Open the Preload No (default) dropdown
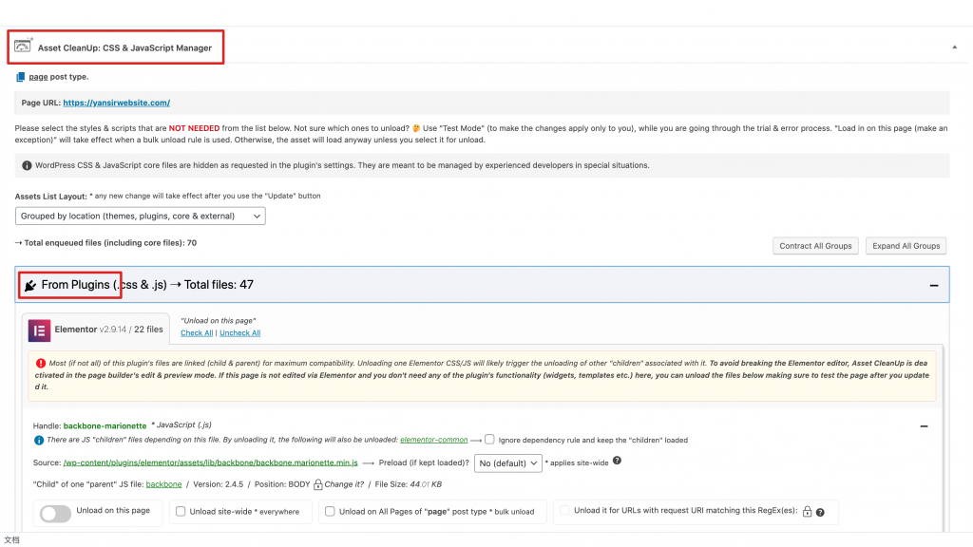This screenshot has height=547, width=973. (507, 463)
